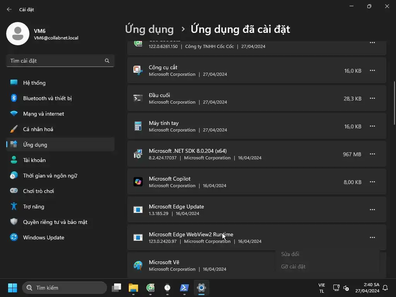The width and height of the screenshot is (396, 297).
Task: Click Microsoft .NET SDK 8.0.204 (x64) name
Action: point(188,151)
